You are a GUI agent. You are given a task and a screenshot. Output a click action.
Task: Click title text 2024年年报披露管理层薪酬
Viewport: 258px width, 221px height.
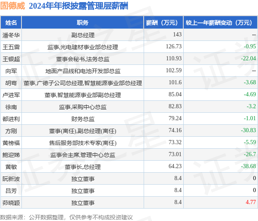78,6
